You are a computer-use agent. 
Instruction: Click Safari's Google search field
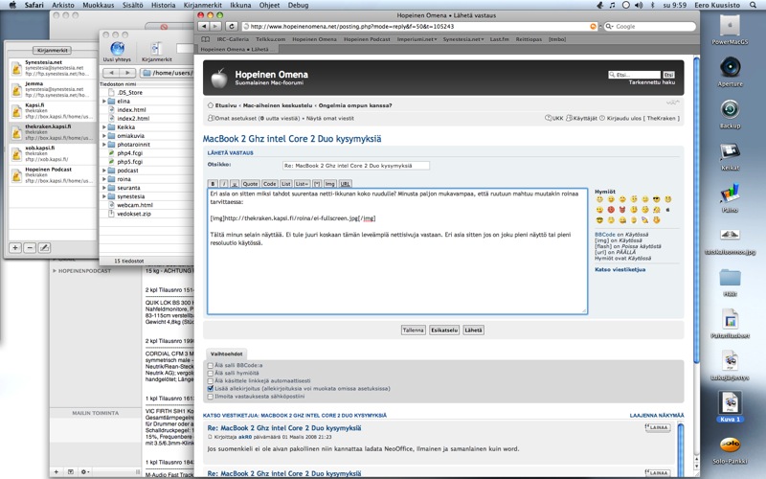pyautogui.click(x=648, y=27)
